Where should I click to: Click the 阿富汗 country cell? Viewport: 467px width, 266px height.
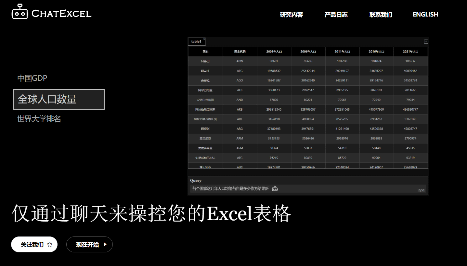[x=205, y=71]
